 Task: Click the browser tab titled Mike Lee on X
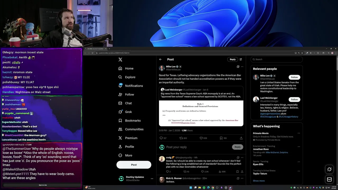[x=95, y=49]
